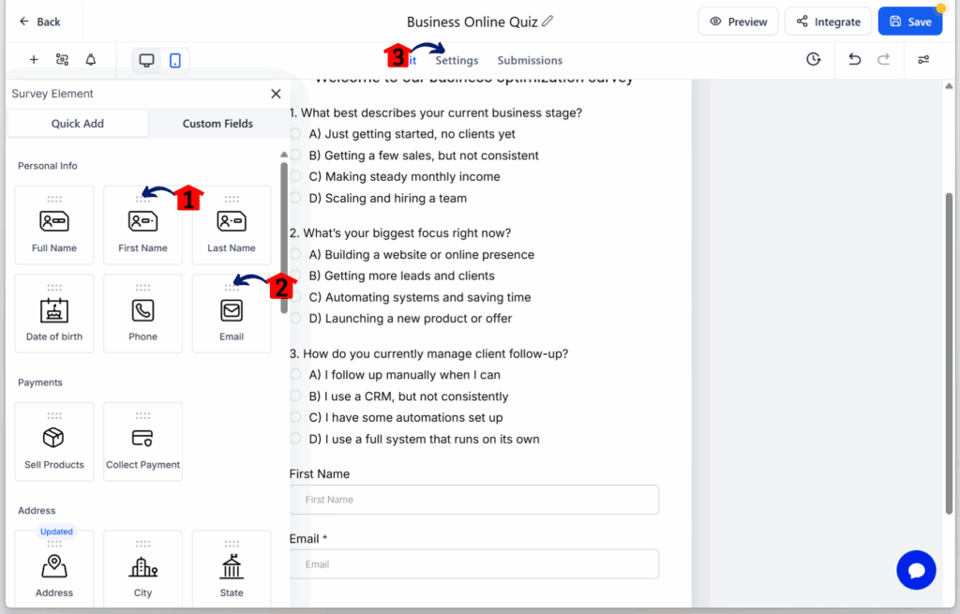Viewport: 960px width, 614px height.
Task: Add the Last Name element
Action: click(x=232, y=225)
